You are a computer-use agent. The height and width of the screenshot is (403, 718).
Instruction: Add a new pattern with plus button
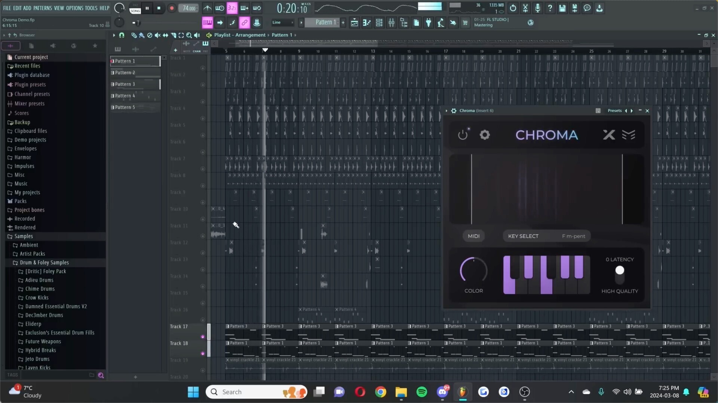[x=343, y=23]
